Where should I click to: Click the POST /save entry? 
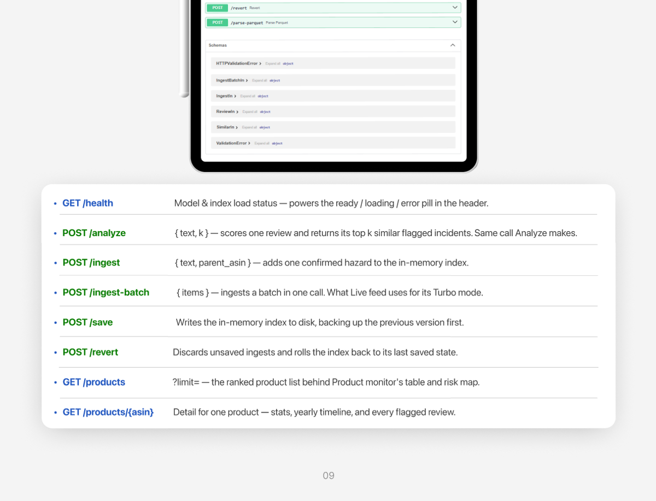pyautogui.click(x=87, y=322)
